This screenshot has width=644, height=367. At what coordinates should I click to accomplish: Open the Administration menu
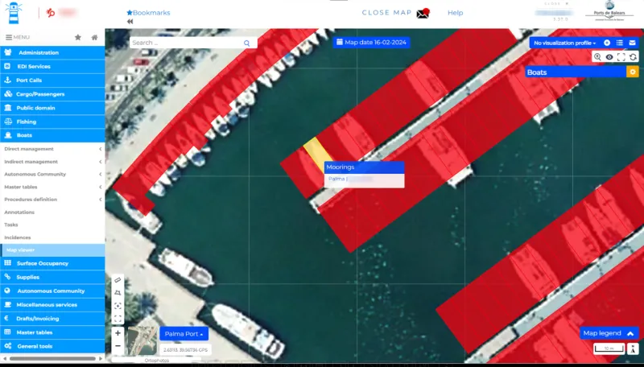[52, 52]
